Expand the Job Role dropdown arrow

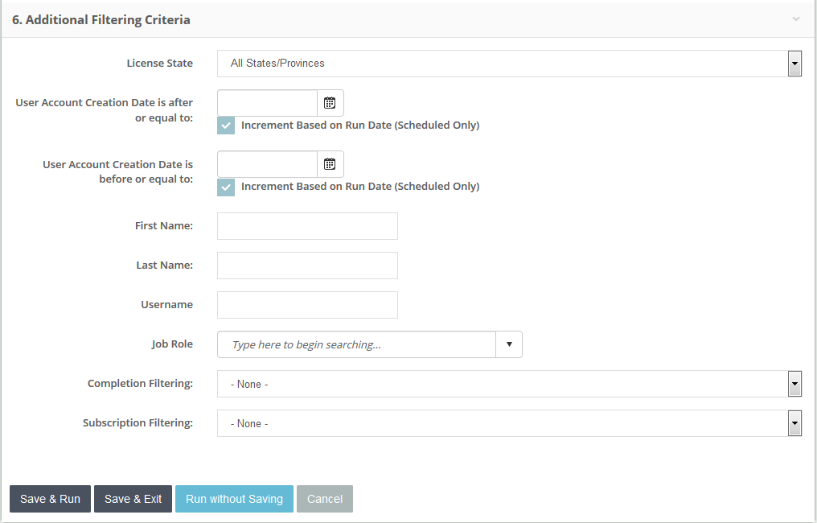pyautogui.click(x=509, y=344)
